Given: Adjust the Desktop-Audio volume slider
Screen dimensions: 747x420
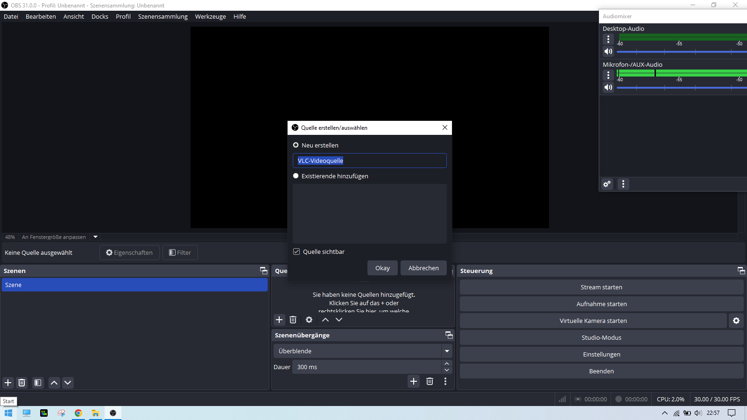Looking at the screenshot, I should [x=682, y=52].
